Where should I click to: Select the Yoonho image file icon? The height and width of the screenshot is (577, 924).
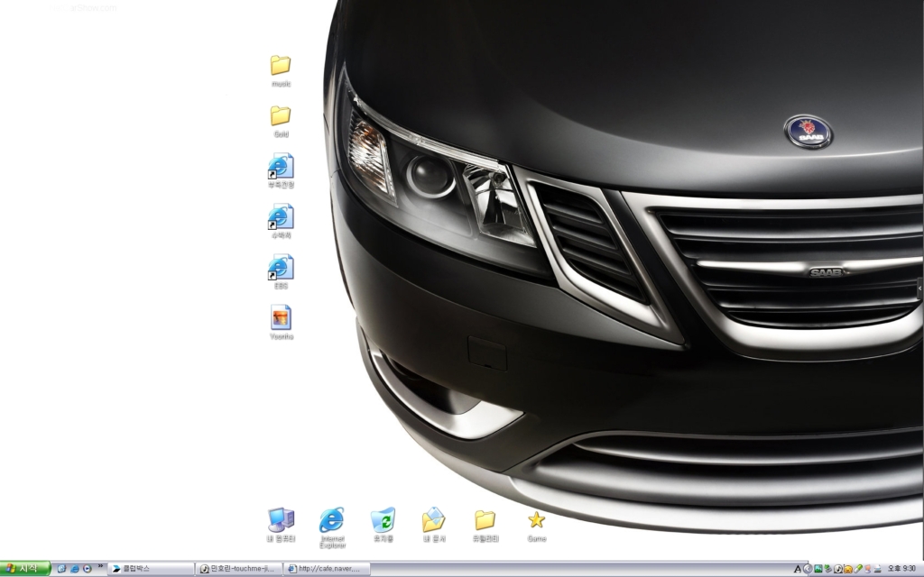pos(282,323)
